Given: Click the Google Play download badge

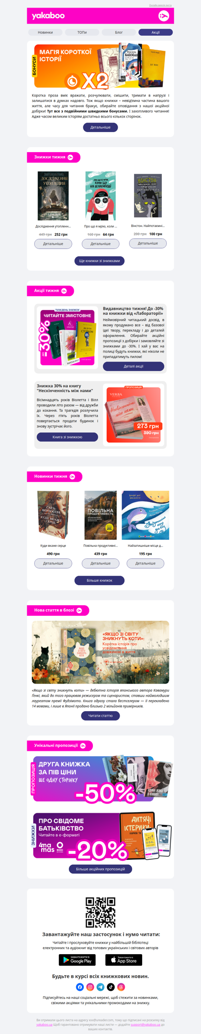Looking at the screenshot, I should (x=77, y=960).
